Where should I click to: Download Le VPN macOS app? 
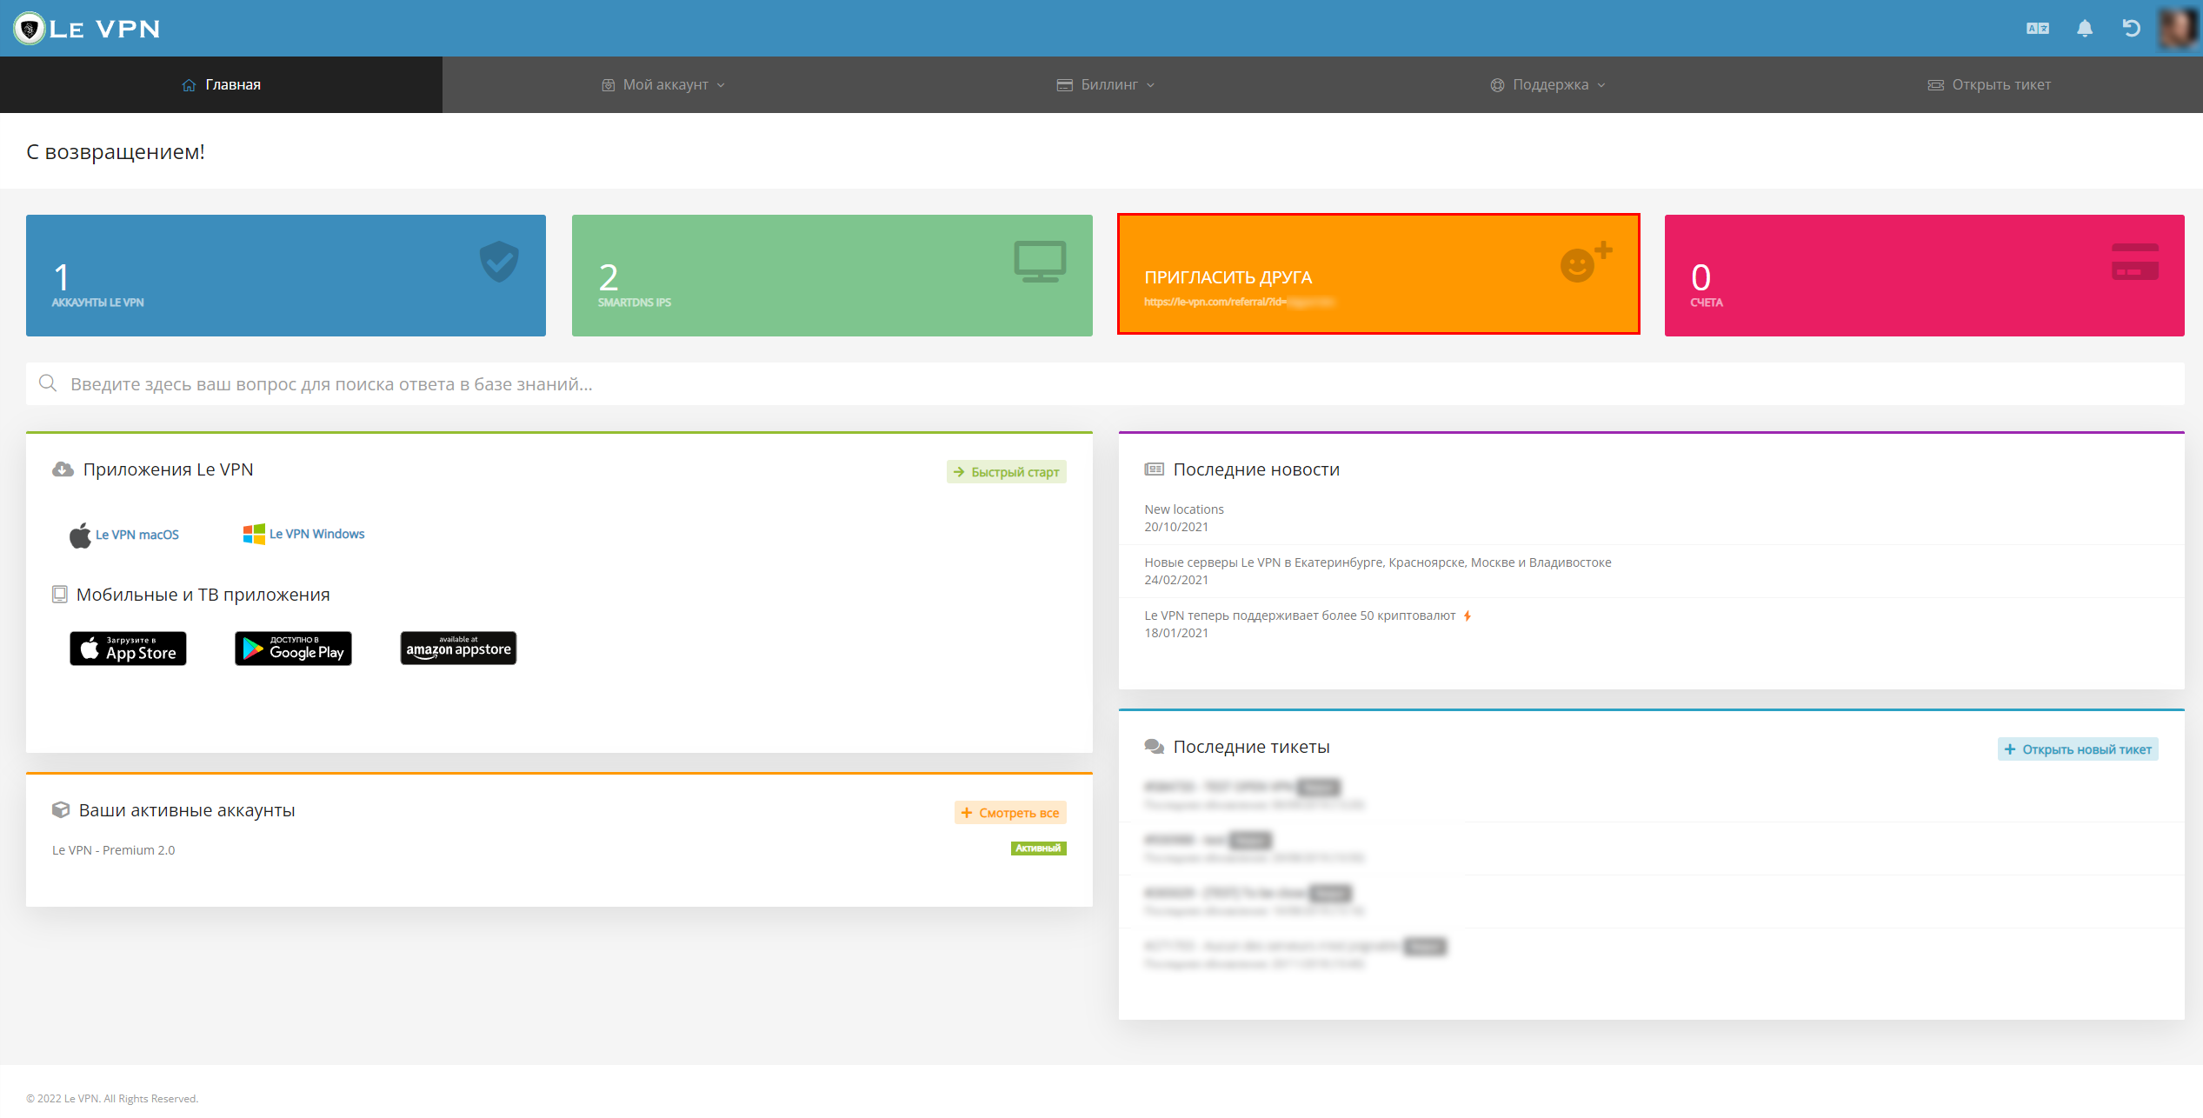137,535
